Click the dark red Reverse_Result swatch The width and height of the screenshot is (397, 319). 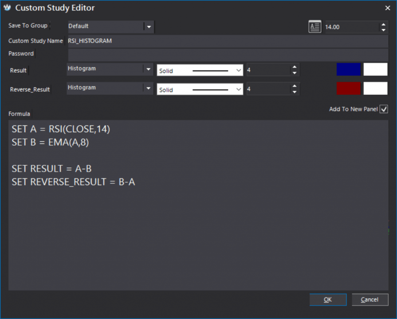tap(348, 88)
